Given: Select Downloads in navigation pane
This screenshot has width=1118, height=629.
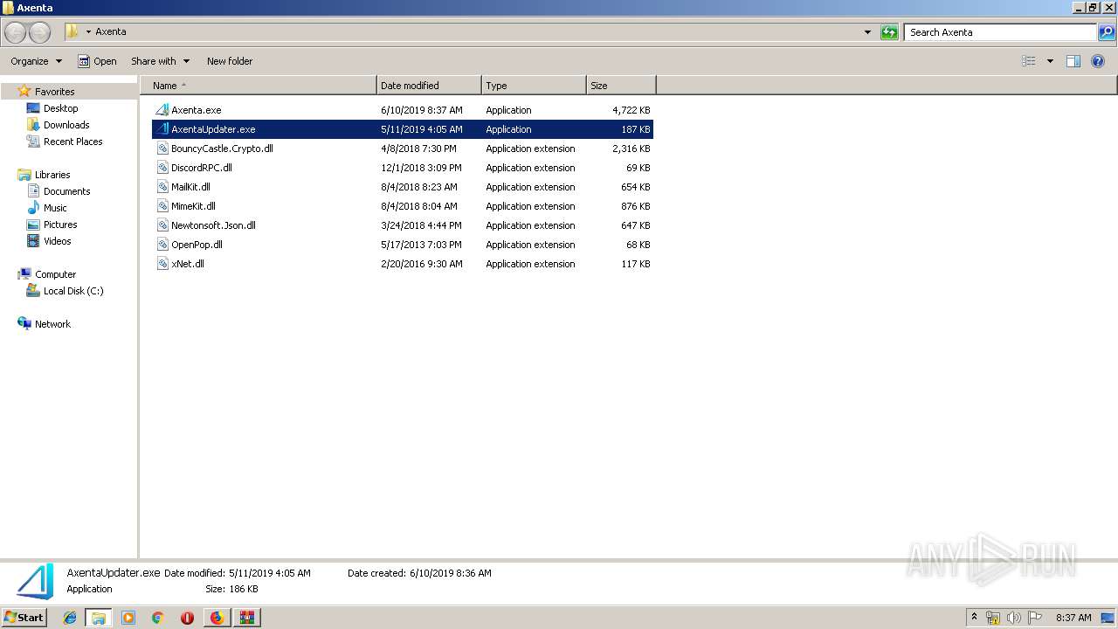Looking at the screenshot, I should click(x=66, y=125).
